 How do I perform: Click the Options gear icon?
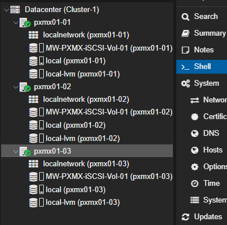pyautogui.click(x=195, y=167)
